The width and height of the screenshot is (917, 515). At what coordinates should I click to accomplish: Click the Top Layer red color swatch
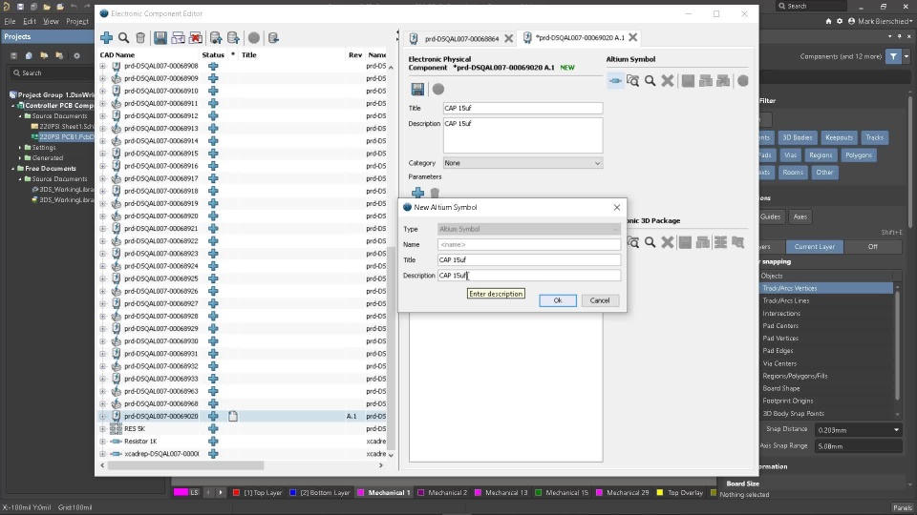point(236,492)
